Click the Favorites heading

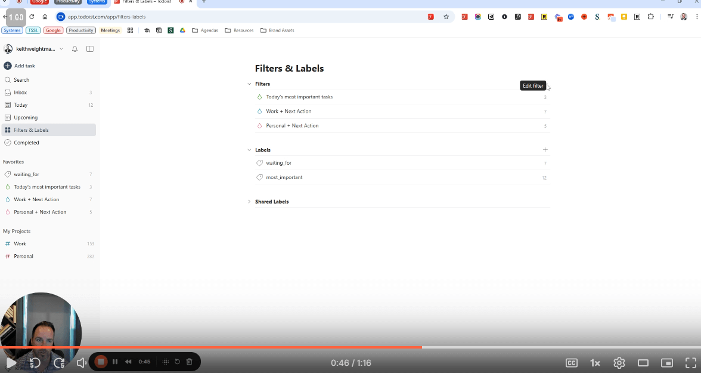tap(13, 162)
